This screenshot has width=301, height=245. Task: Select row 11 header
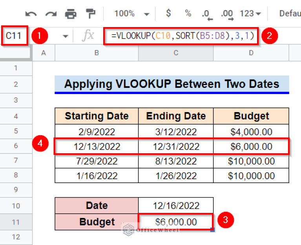[x=16, y=222]
